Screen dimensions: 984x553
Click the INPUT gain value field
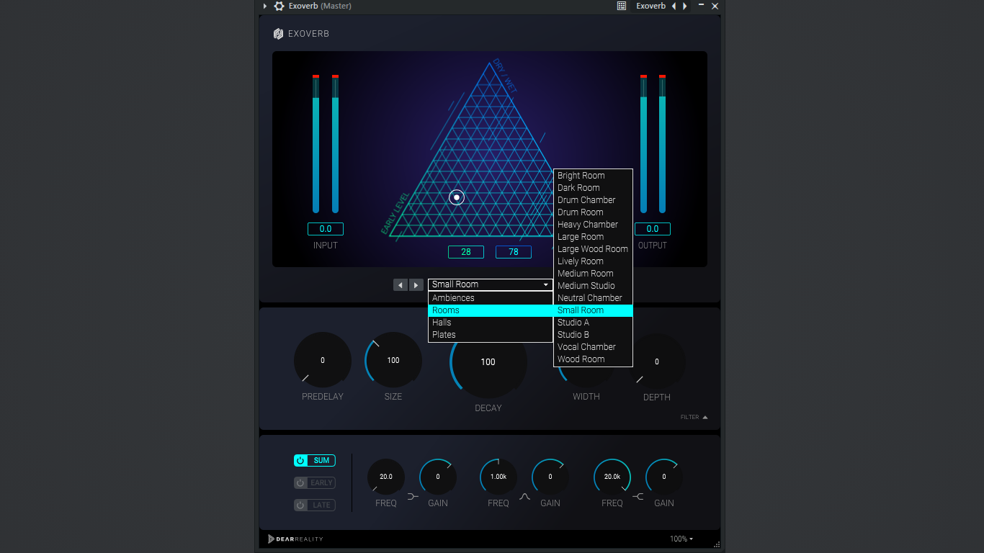click(x=326, y=229)
